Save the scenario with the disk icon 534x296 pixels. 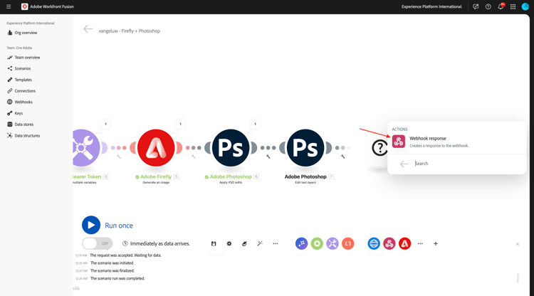click(214, 243)
